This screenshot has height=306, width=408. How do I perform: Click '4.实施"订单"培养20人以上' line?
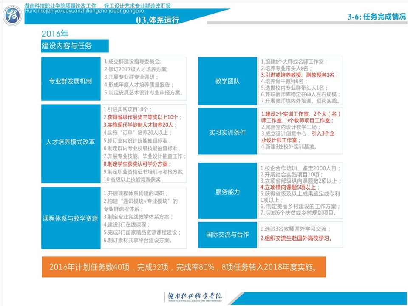(x=138, y=133)
